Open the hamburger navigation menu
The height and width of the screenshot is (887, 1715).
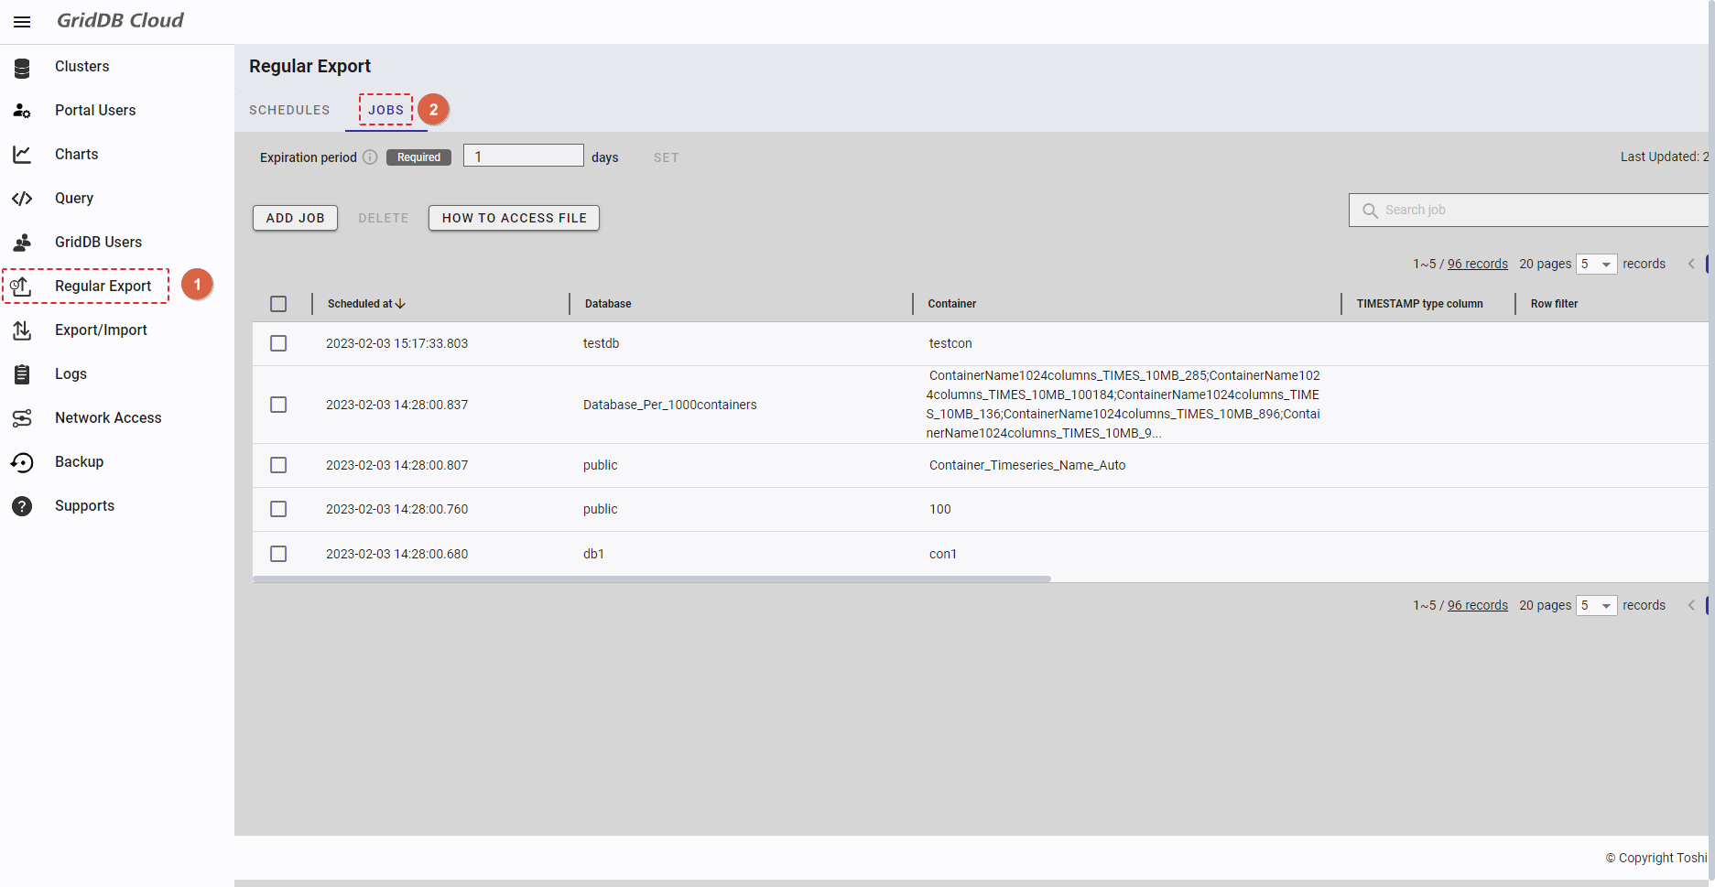point(22,22)
